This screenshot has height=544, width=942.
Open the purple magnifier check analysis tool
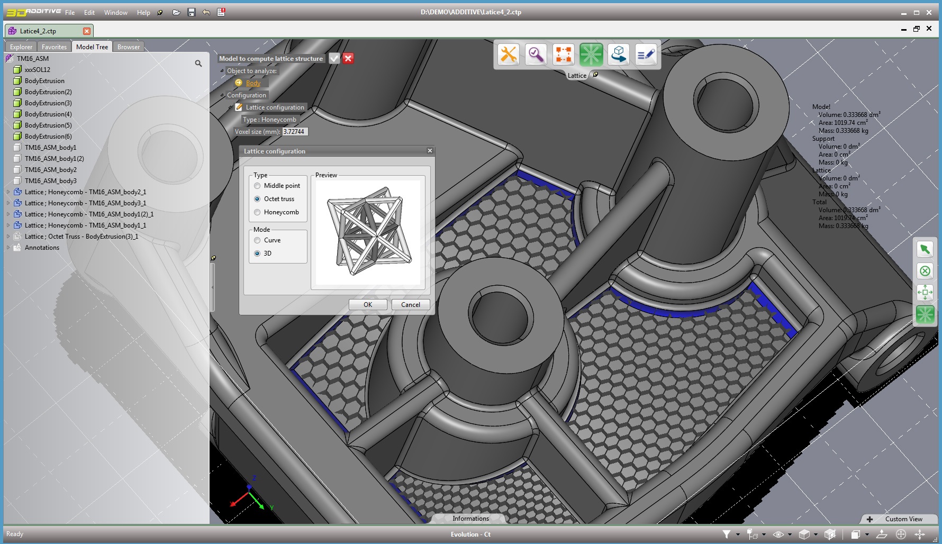pos(536,55)
